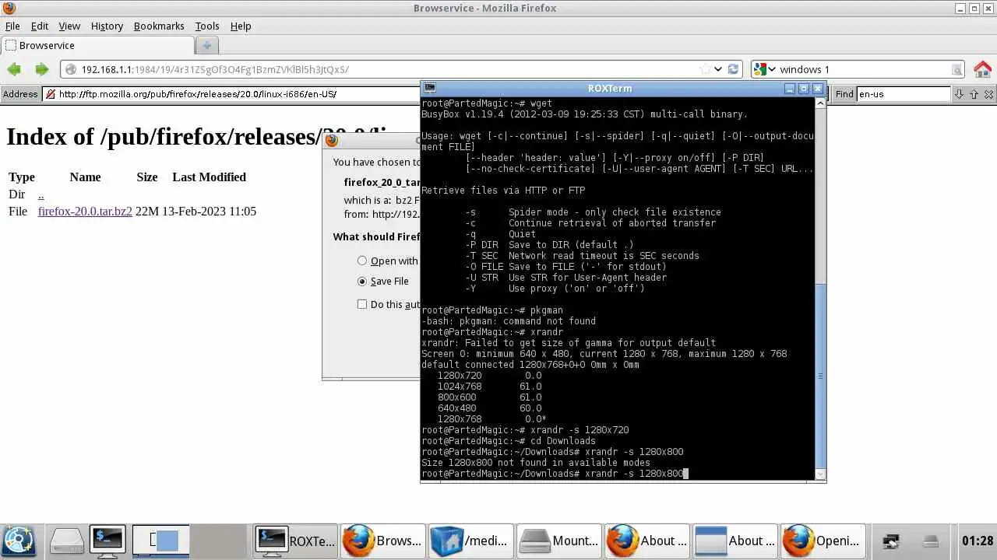Switch to Mount... taskbar entry
Image resolution: width=997 pixels, height=560 pixels.
point(559,541)
